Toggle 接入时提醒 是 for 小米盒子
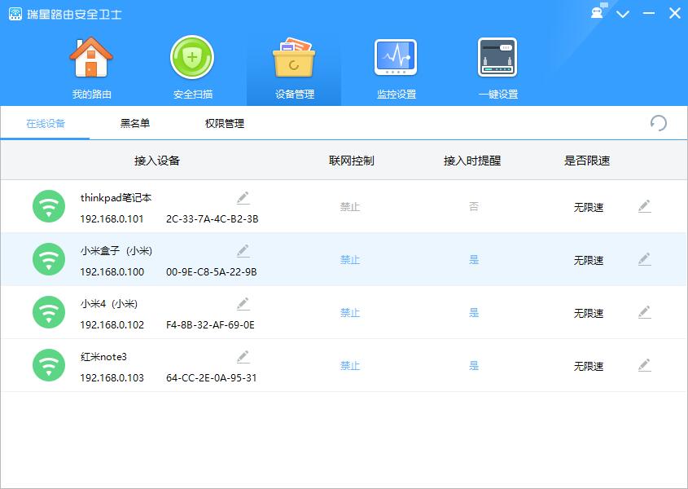Viewport: 688px width, 489px height. 474,260
